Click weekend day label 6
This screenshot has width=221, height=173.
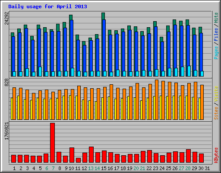click(47, 168)
